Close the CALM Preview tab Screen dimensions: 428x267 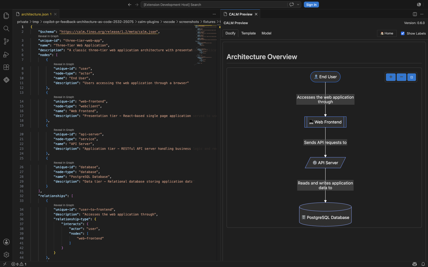[256, 14]
